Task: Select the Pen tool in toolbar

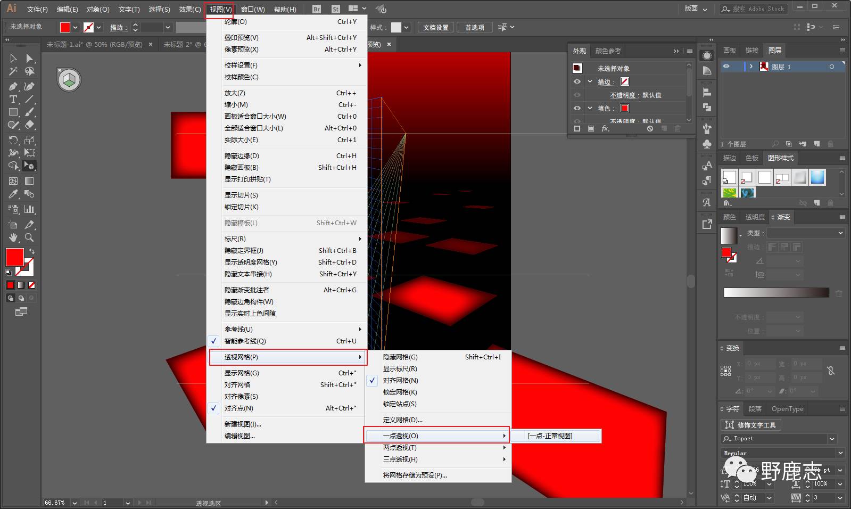Action: (x=13, y=86)
